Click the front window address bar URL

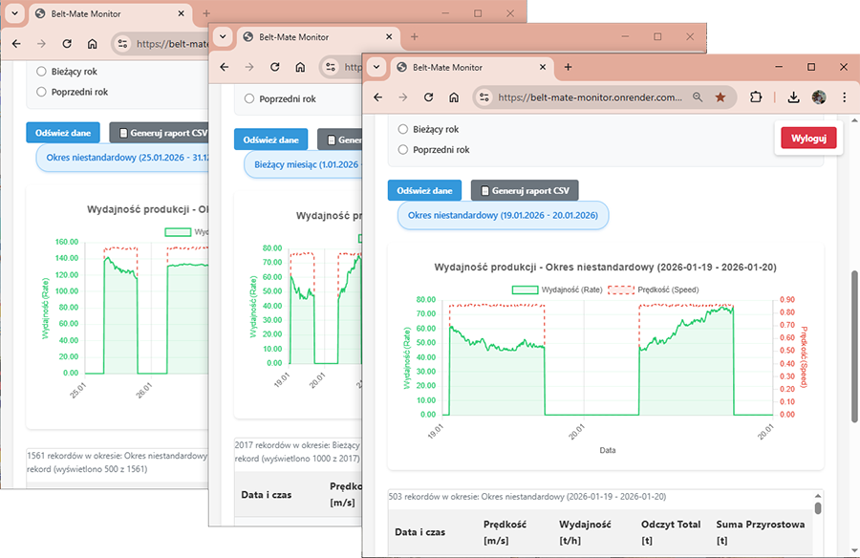[x=590, y=97]
